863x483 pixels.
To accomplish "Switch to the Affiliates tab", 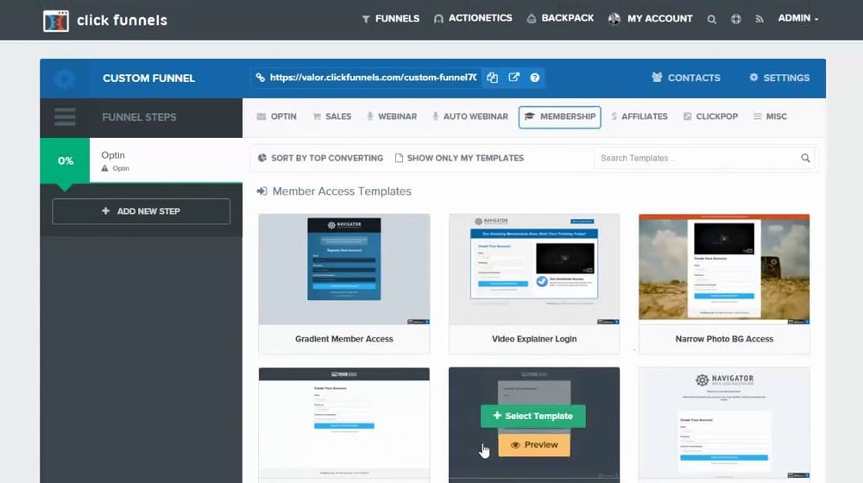I will coord(639,116).
